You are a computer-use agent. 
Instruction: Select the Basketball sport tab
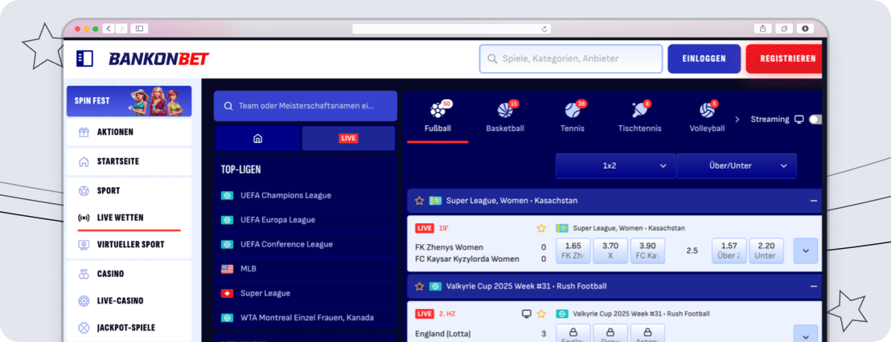click(x=504, y=117)
